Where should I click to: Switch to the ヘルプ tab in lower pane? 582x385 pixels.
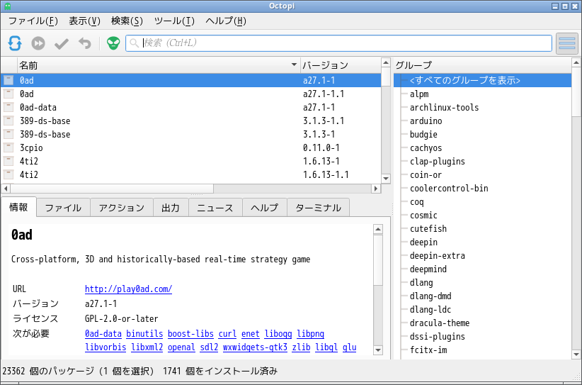tap(265, 208)
